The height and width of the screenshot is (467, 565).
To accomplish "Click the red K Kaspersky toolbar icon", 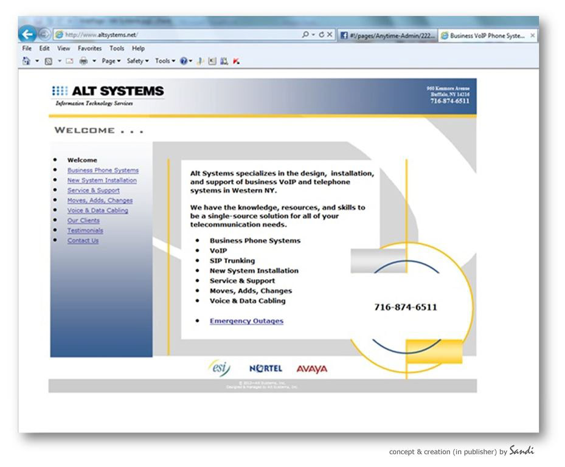I will coord(236,61).
